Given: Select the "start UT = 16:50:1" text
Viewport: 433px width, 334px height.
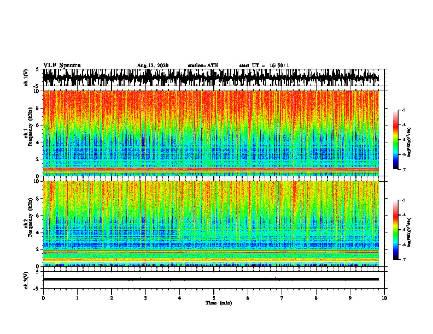Looking at the screenshot, I should (264, 65).
